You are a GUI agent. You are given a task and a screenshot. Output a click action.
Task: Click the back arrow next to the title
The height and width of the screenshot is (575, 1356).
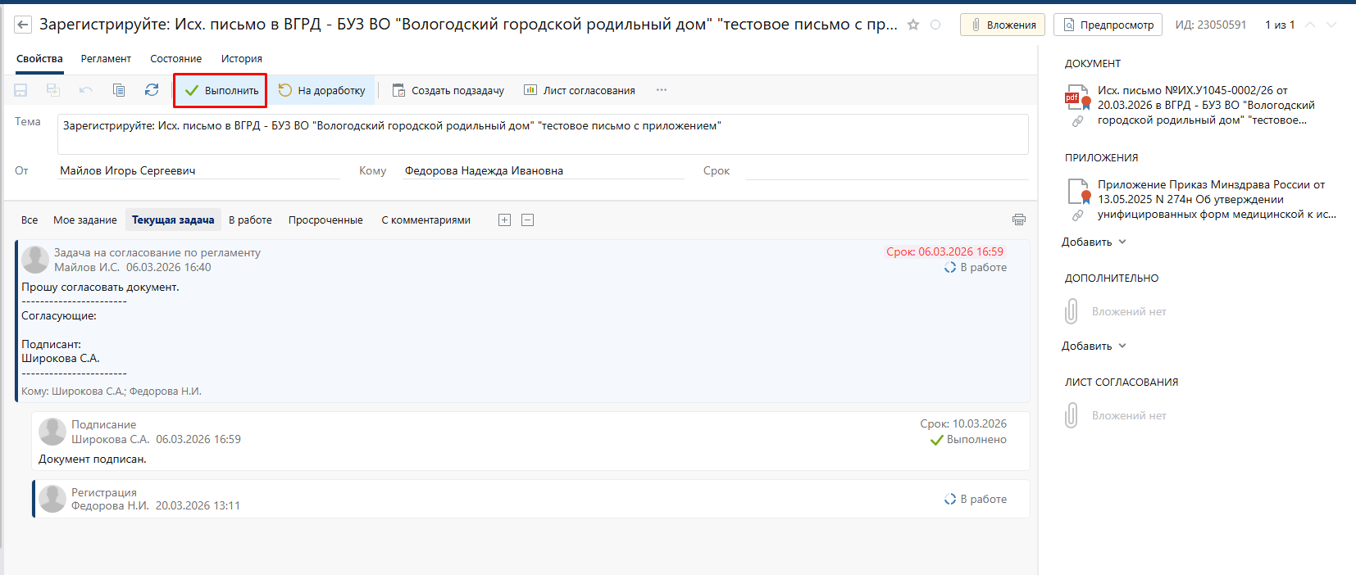click(23, 25)
